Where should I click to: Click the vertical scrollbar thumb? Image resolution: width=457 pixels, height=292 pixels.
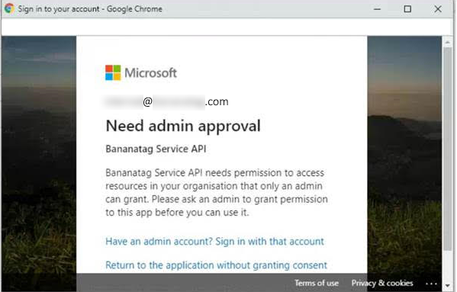click(x=447, y=149)
